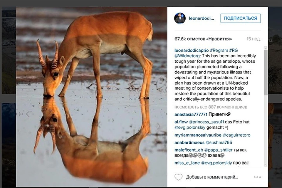Open the #Regram hashtag

[219, 50]
